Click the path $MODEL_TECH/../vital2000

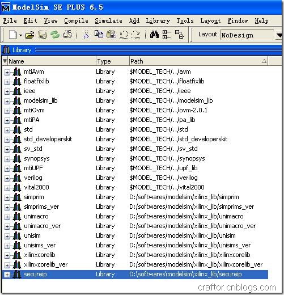(x=167, y=187)
